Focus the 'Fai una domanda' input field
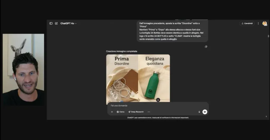 158,106
